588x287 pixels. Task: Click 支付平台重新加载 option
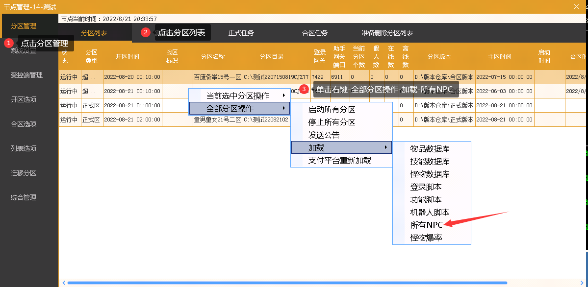pos(339,161)
